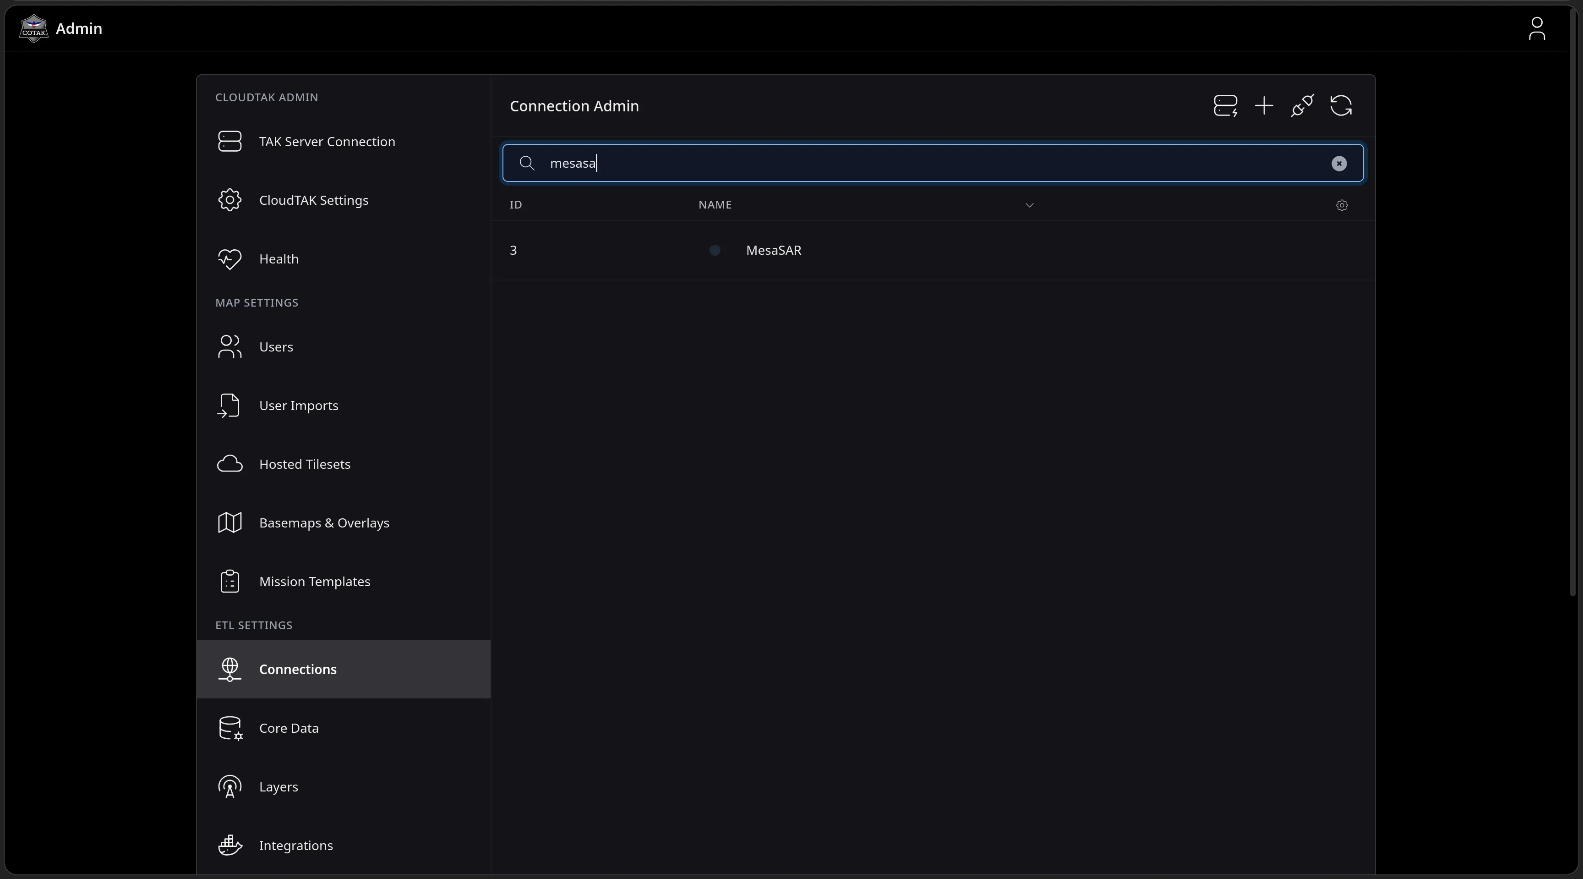Open TAK Server Connection page

click(x=344, y=141)
